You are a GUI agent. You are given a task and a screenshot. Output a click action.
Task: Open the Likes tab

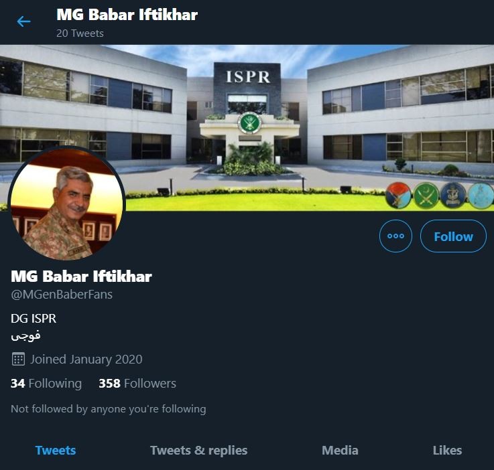pyautogui.click(x=447, y=450)
